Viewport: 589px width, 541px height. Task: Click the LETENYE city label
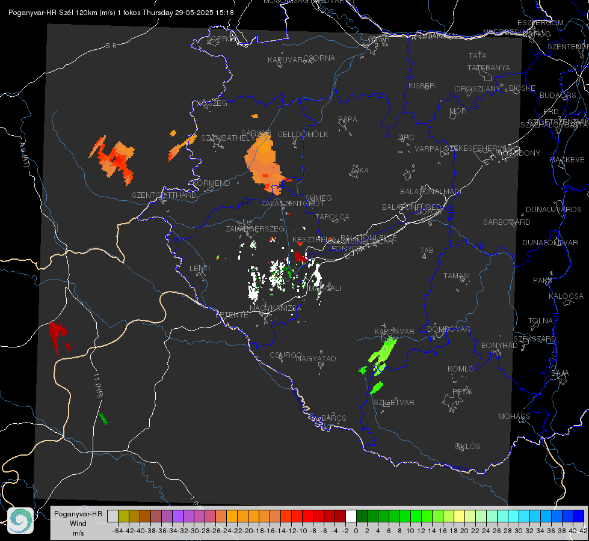(x=232, y=315)
